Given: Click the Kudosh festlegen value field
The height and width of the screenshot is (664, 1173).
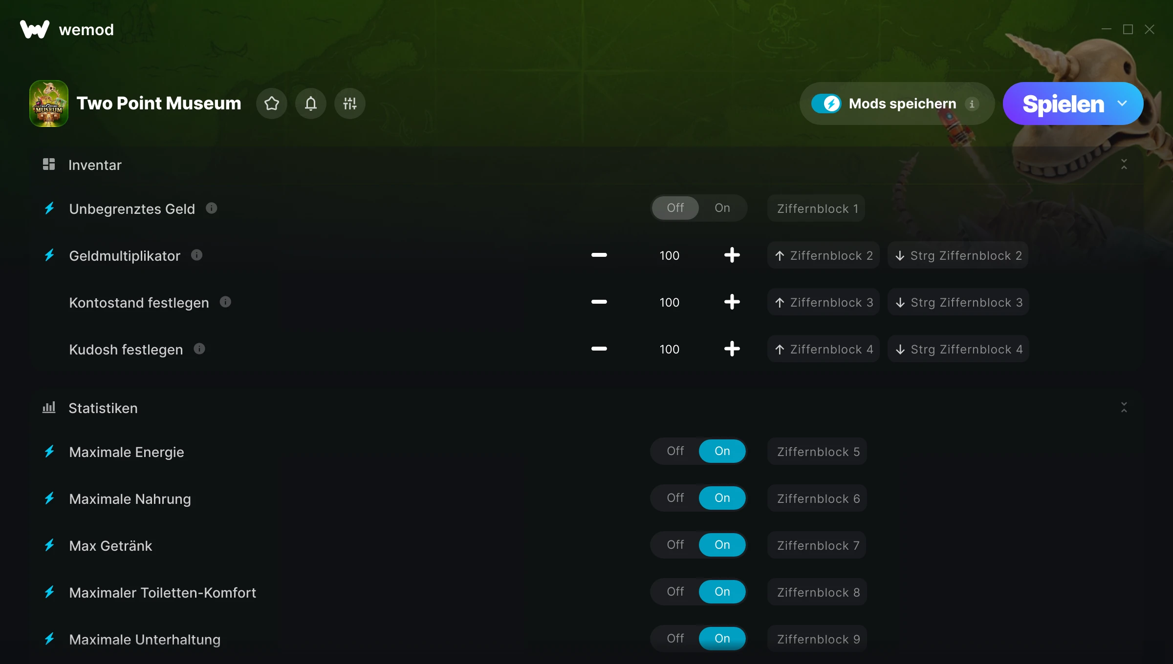Looking at the screenshot, I should click(x=669, y=349).
